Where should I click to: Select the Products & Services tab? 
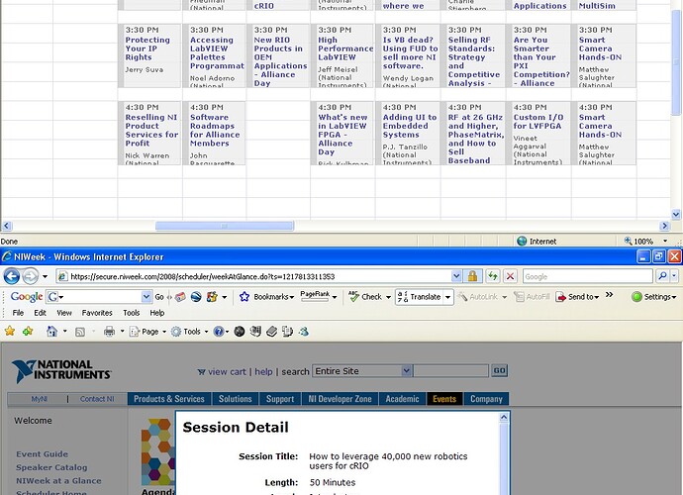169,399
